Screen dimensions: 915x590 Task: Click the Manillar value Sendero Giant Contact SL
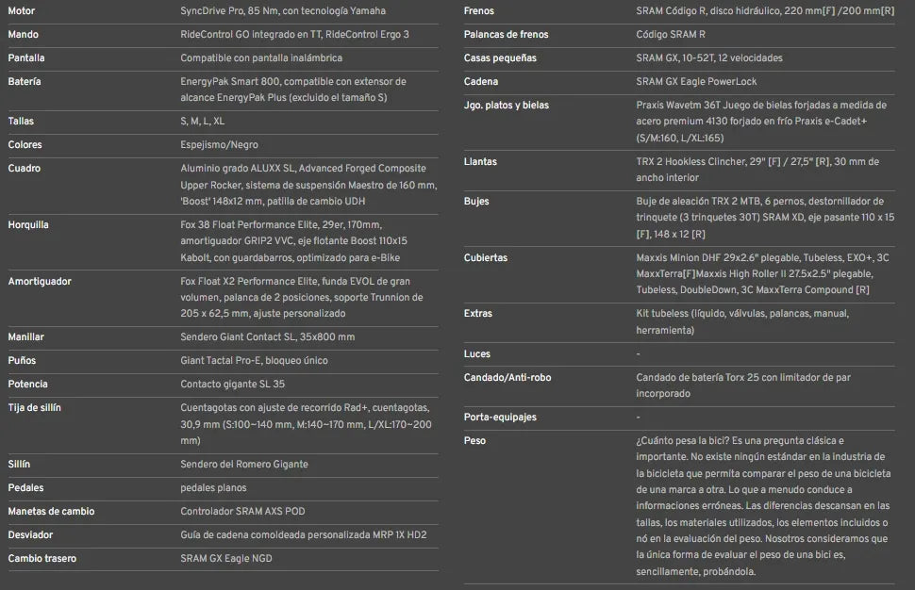click(267, 337)
